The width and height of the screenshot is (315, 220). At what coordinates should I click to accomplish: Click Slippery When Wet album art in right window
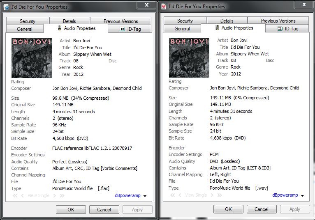point(189,57)
